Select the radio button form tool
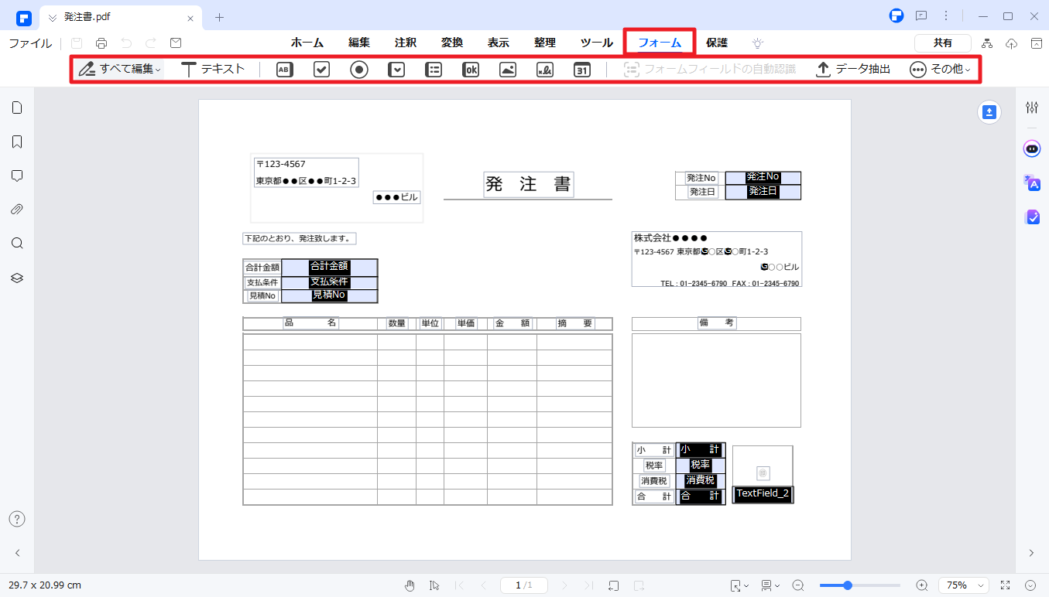The width and height of the screenshot is (1049, 597). click(359, 70)
